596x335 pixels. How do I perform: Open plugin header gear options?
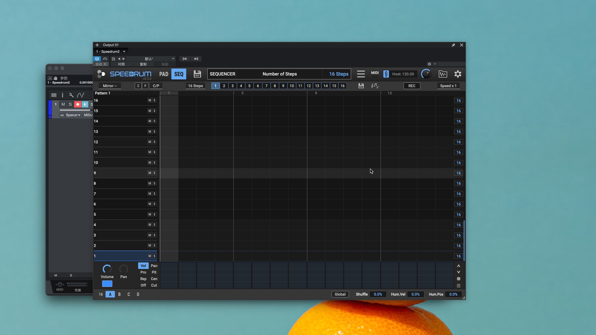429,64
